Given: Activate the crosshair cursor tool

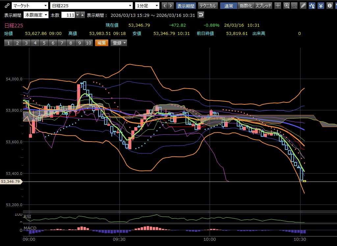Looking at the screenshot, I should (278, 6).
